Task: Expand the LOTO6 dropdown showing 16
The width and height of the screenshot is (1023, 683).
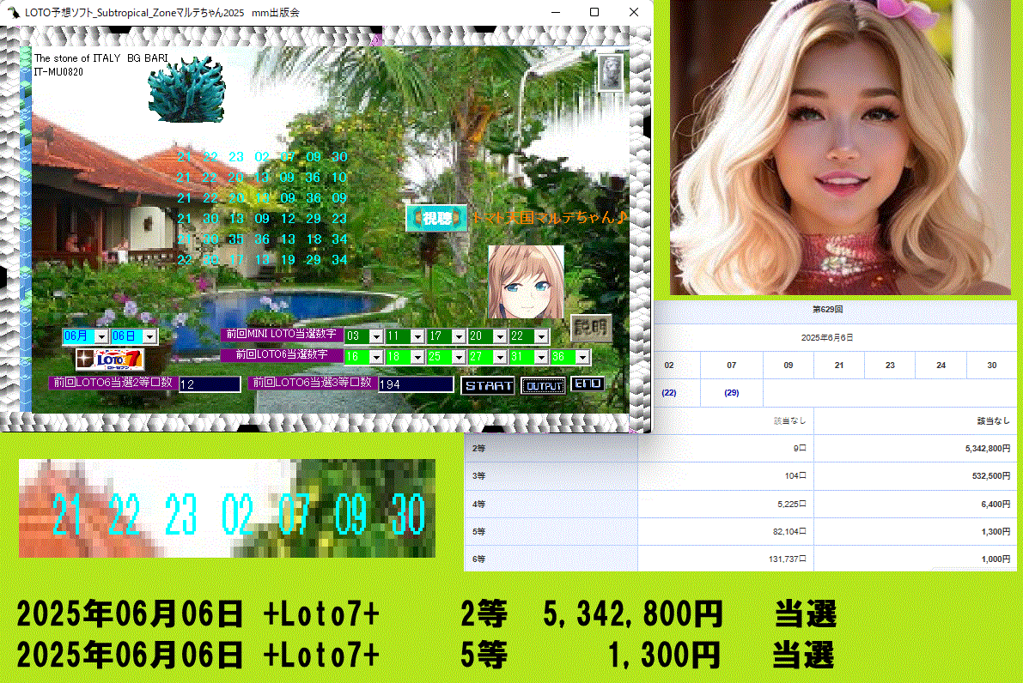Action: [x=376, y=357]
